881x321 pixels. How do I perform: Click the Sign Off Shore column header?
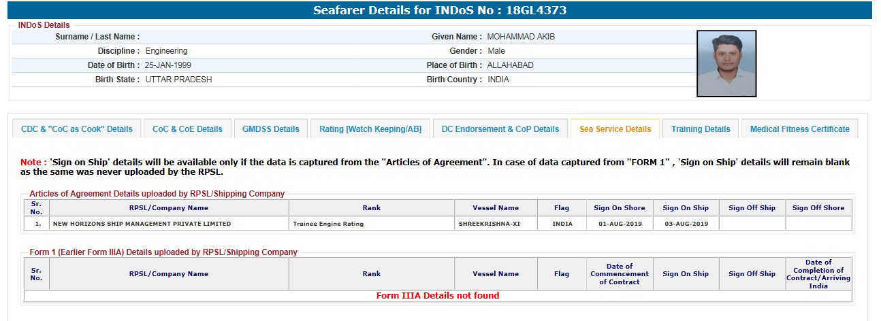click(818, 208)
